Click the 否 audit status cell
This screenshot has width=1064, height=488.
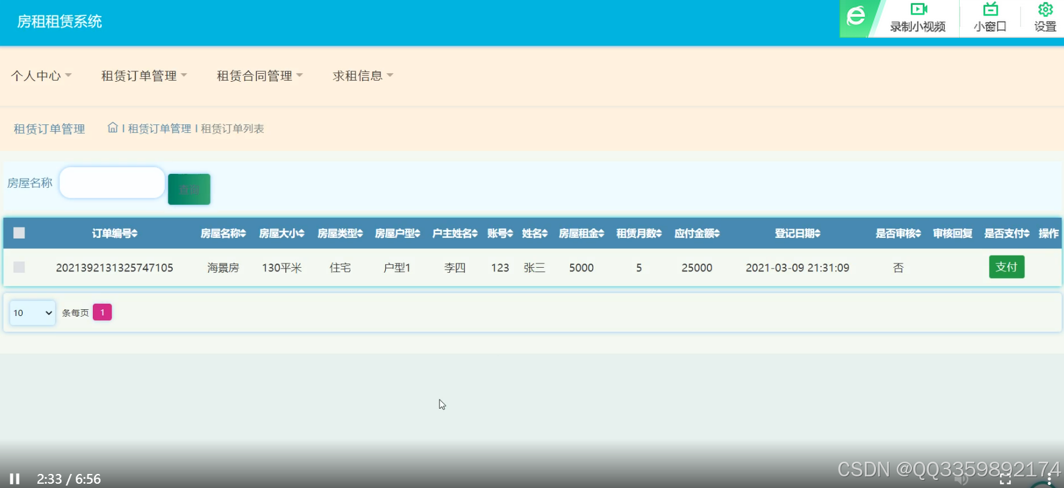coord(898,268)
